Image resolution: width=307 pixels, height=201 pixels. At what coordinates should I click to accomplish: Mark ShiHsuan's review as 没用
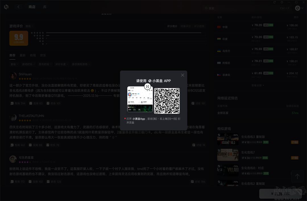pos(36,103)
